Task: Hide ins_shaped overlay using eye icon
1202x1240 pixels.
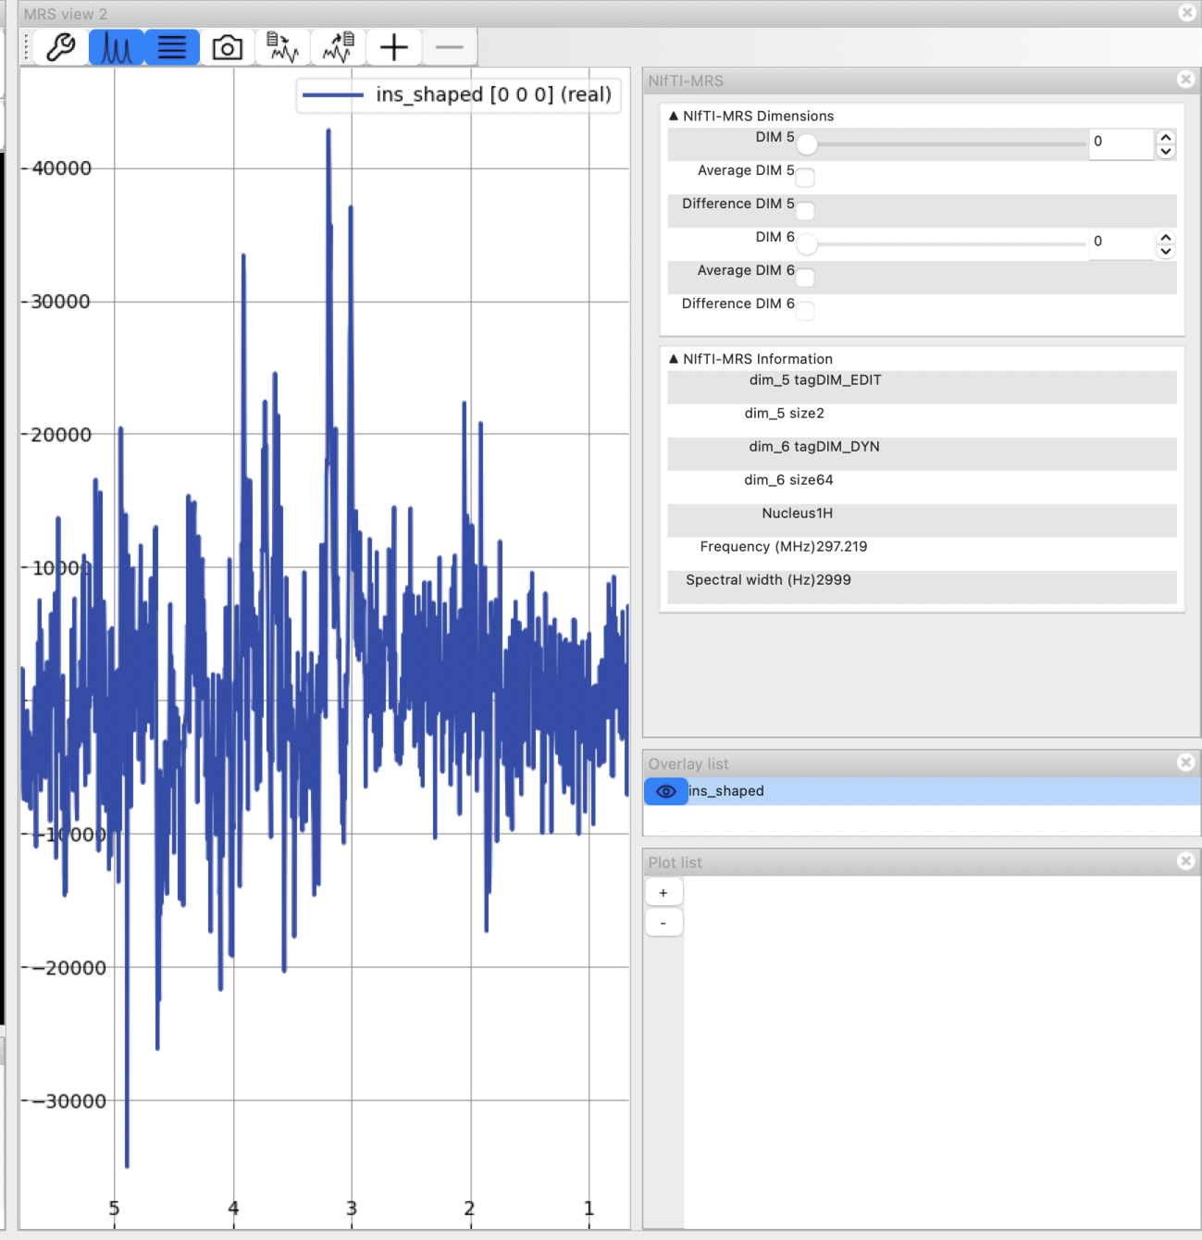Action: (665, 791)
